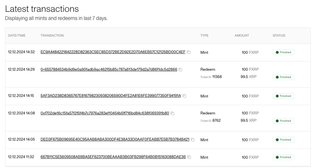Copy the 0xf702de16c transaction hash
The height and width of the screenshot is (168, 316).
[x=172, y=113]
